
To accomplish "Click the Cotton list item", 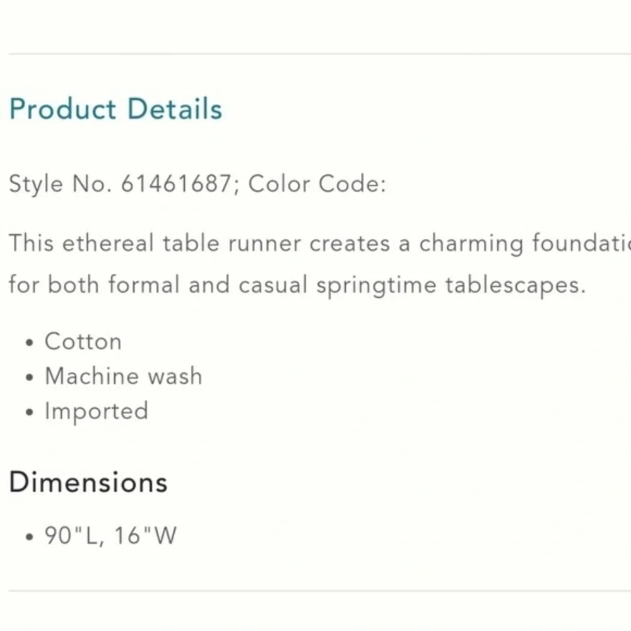I will (83, 341).
